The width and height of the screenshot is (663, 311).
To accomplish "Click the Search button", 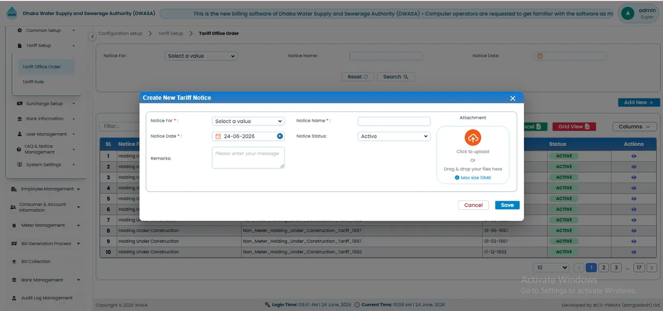I will [396, 76].
